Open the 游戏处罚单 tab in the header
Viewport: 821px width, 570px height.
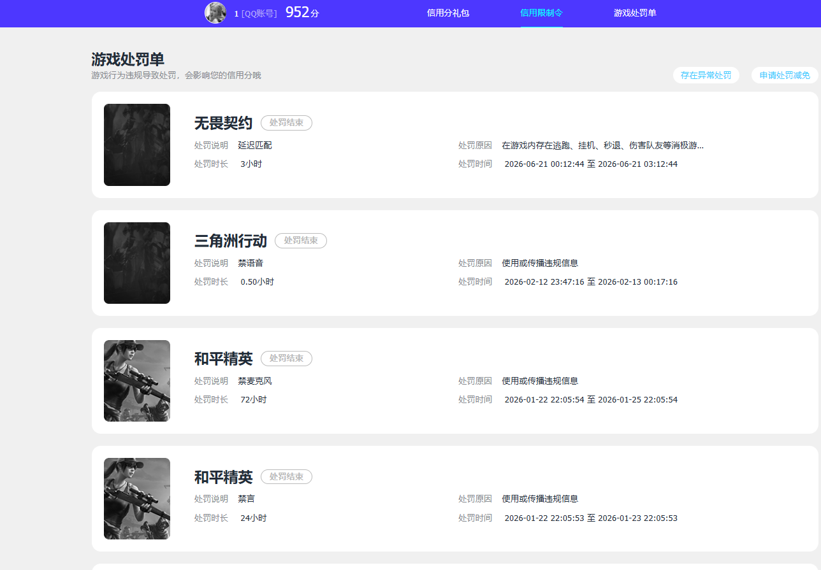(x=635, y=13)
